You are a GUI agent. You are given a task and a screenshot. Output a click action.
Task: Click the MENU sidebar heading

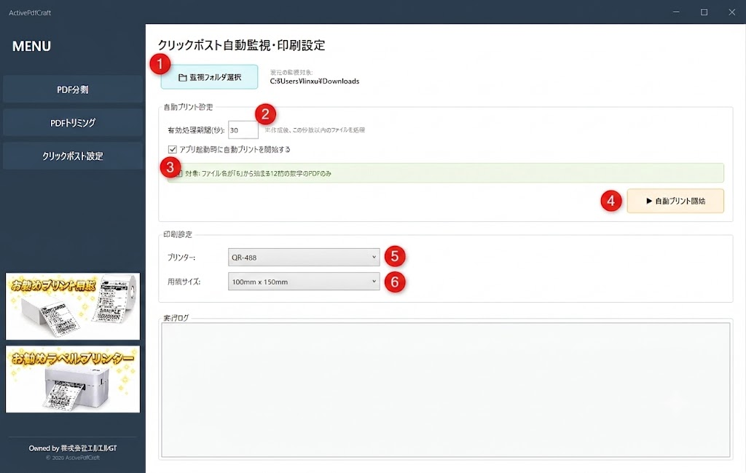pyautogui.click(x=31, y=46)
